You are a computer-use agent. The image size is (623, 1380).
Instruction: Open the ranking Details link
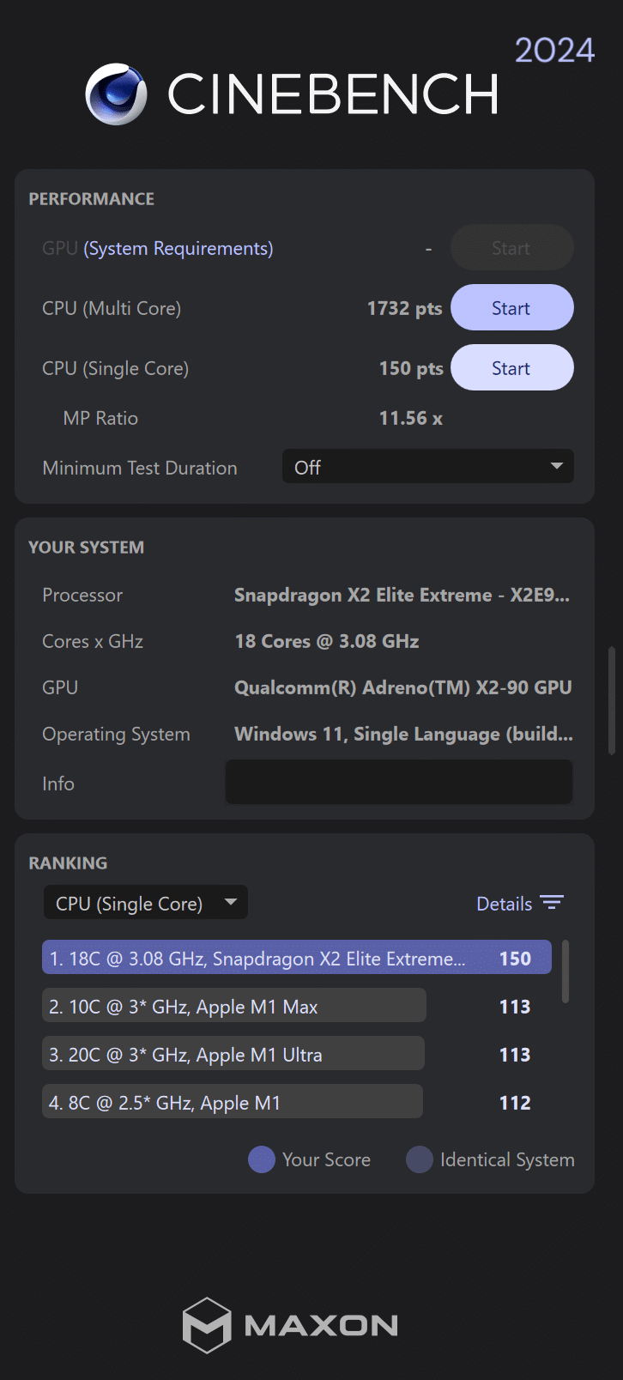click(x=505, y=904)
